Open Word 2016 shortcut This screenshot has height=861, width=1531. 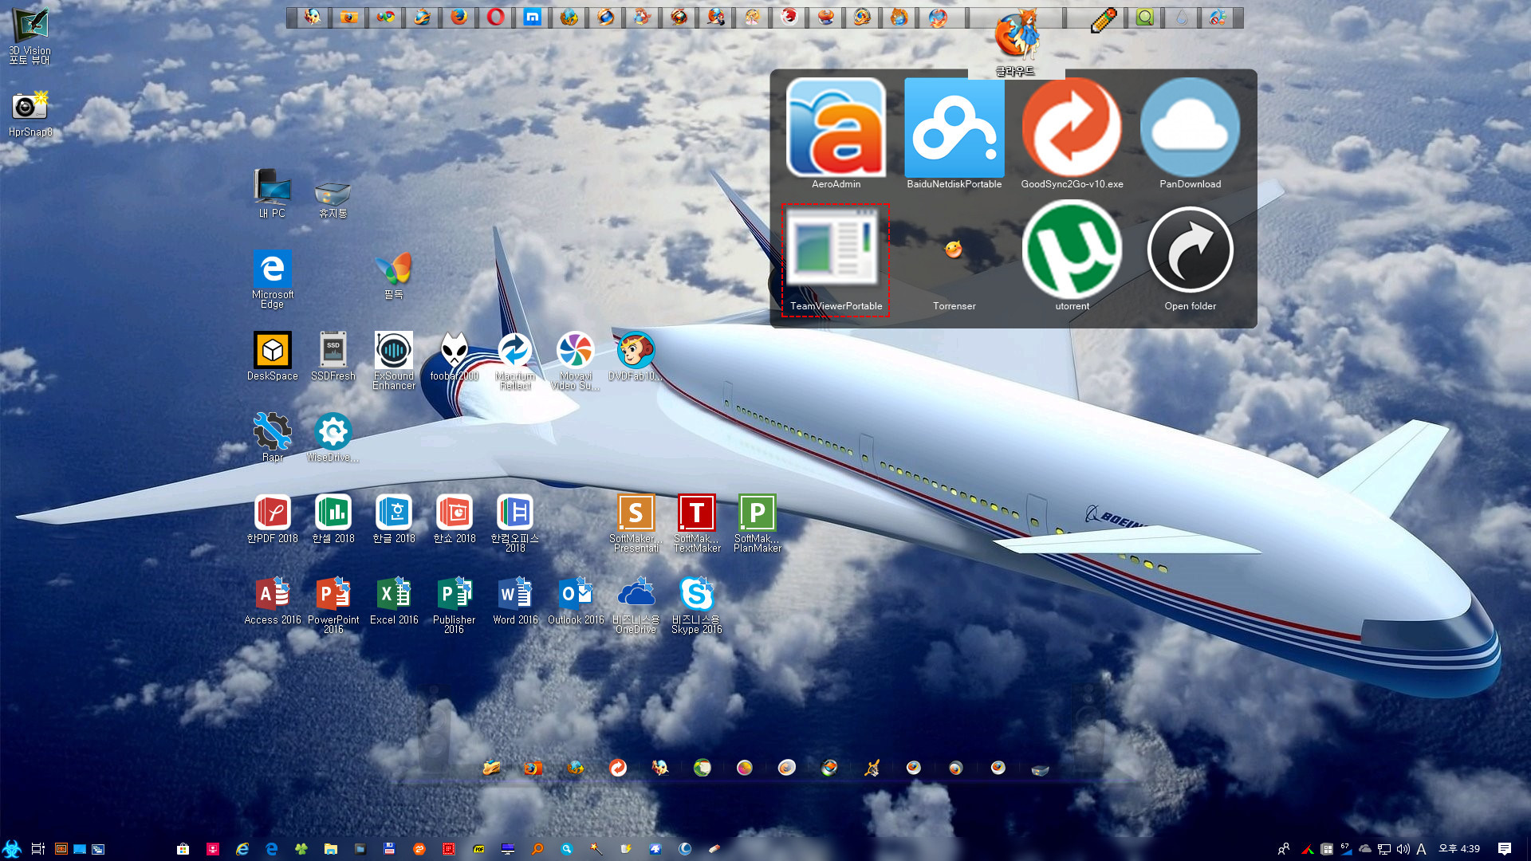[514, 600]
